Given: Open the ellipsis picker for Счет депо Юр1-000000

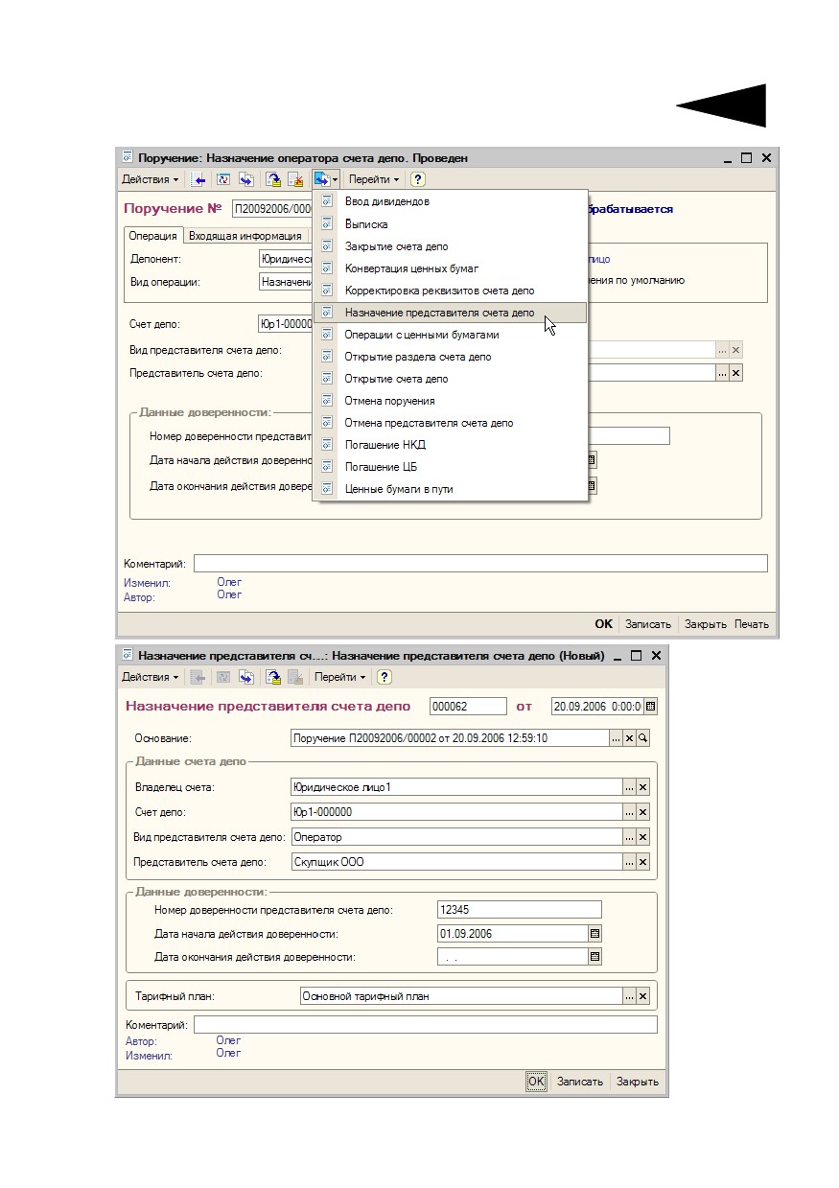Looking at the screenshot, I should click(x=629, y=812).
